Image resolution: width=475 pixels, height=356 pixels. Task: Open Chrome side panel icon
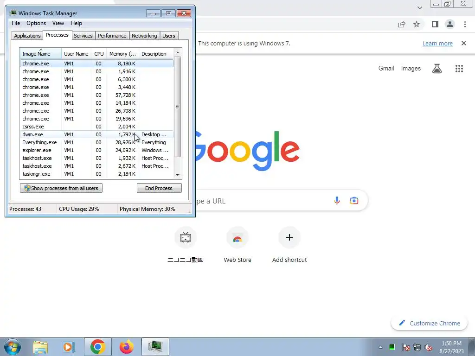(x=435, y=24)
